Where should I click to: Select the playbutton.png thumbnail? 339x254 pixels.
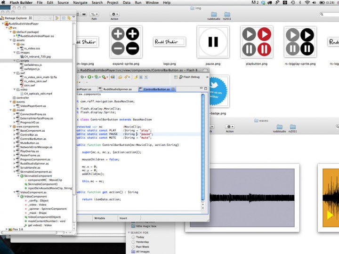click(257, 42)
